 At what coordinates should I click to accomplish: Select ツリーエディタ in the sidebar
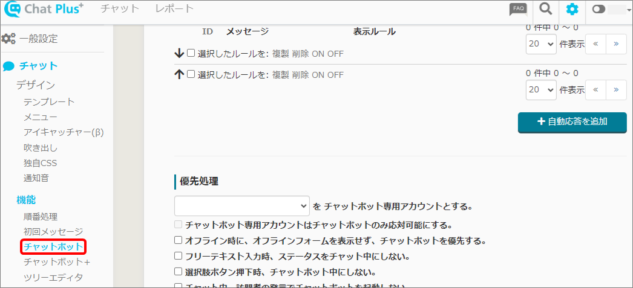pos(53,278)
